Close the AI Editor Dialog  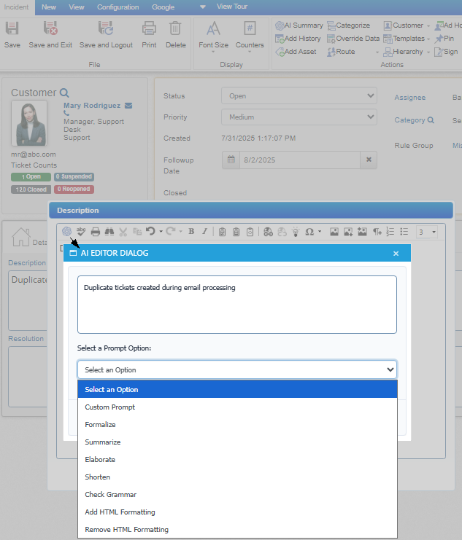396,253
